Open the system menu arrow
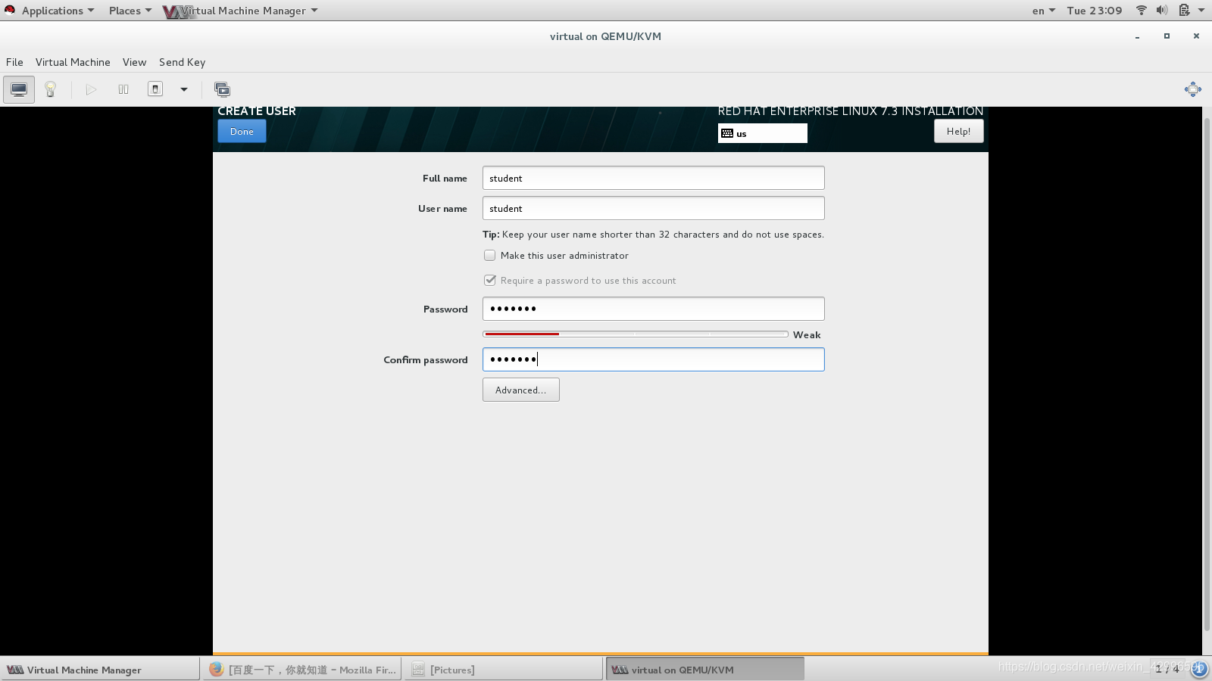1212x681 pixels. (1201, 11)
